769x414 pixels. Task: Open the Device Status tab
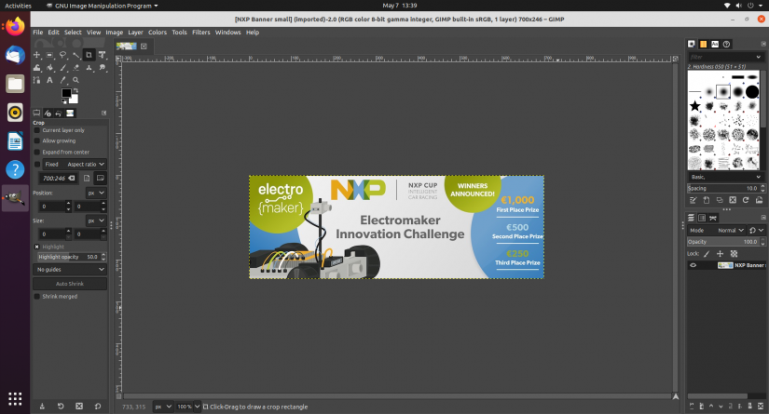click(x=48, y=114)
